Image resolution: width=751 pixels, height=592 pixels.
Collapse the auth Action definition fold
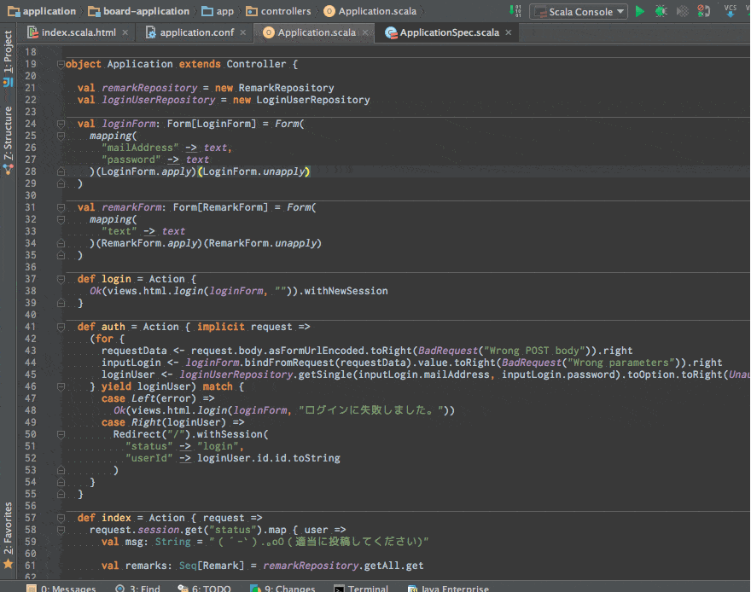[59, 326]
